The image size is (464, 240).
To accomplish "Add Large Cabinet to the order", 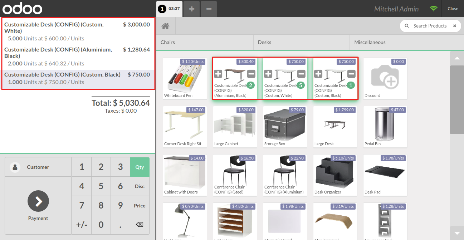I will 235,127.
